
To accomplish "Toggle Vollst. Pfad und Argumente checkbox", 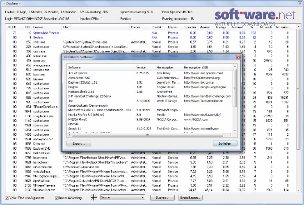I will [x=7, y=198].
